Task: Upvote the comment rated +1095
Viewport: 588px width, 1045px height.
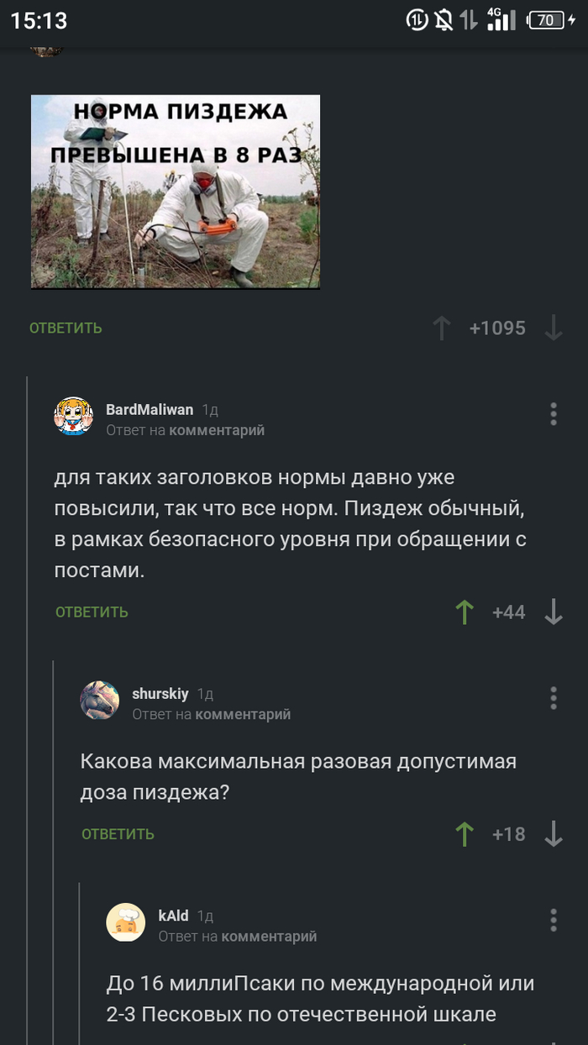Action: (442, 328)
